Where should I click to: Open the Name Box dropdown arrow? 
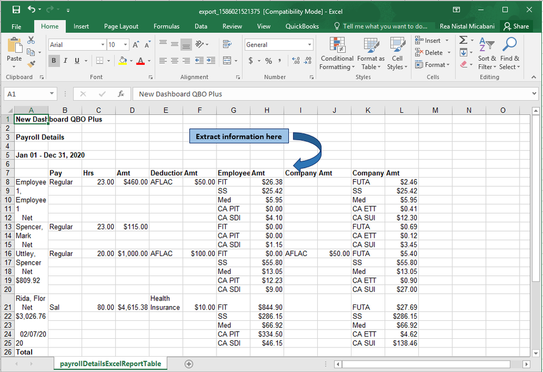(x=52, y=94)
